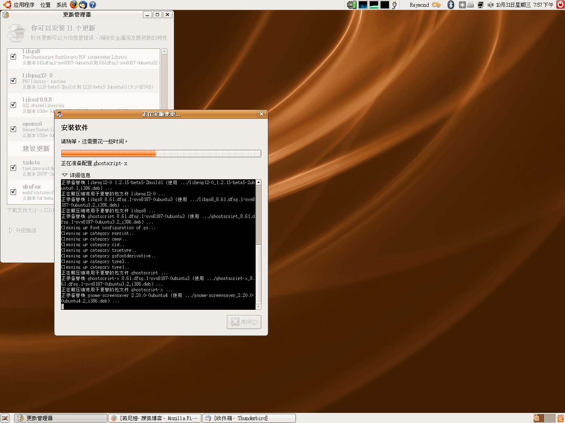565x423 pixels.
Task: Switch to the Mozilla Firefox taskbar window
Action: pyautogui.click(x=155, y=418)
